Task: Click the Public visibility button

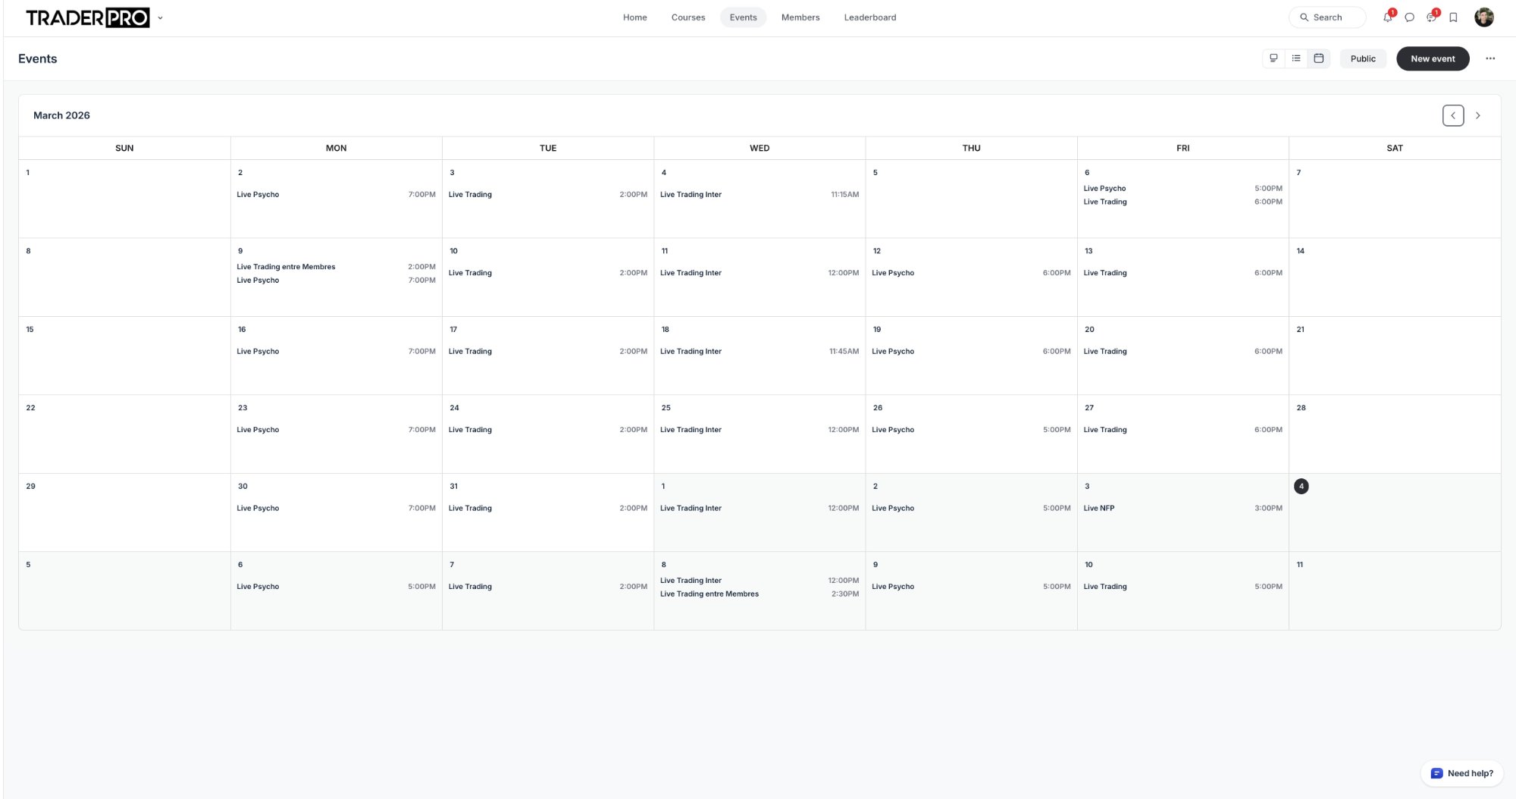Action: click(x=1362, y=58)
